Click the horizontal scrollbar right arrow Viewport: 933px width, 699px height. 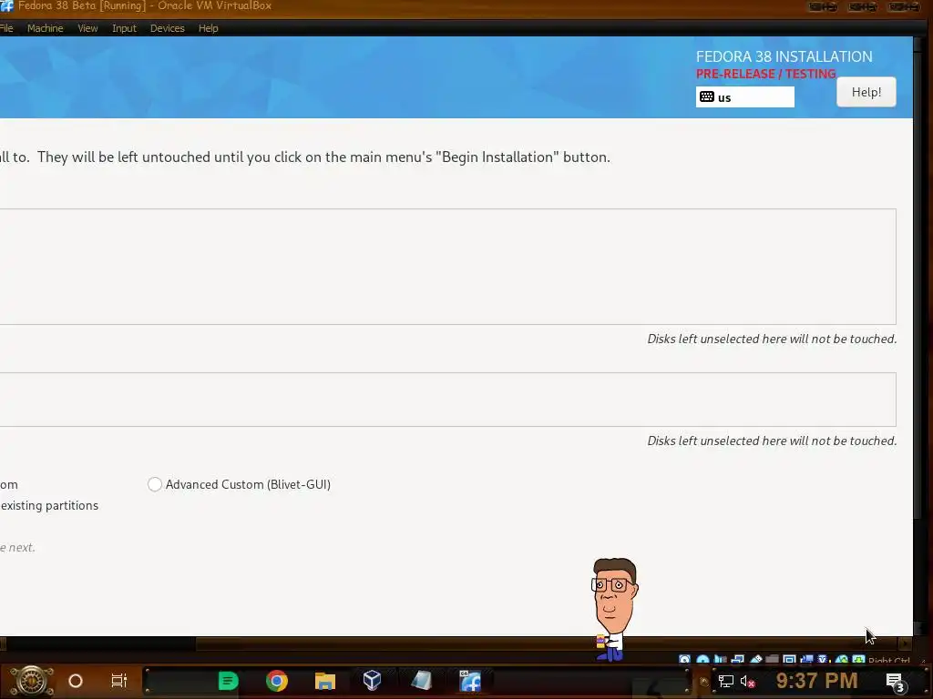tap(905, 643)
